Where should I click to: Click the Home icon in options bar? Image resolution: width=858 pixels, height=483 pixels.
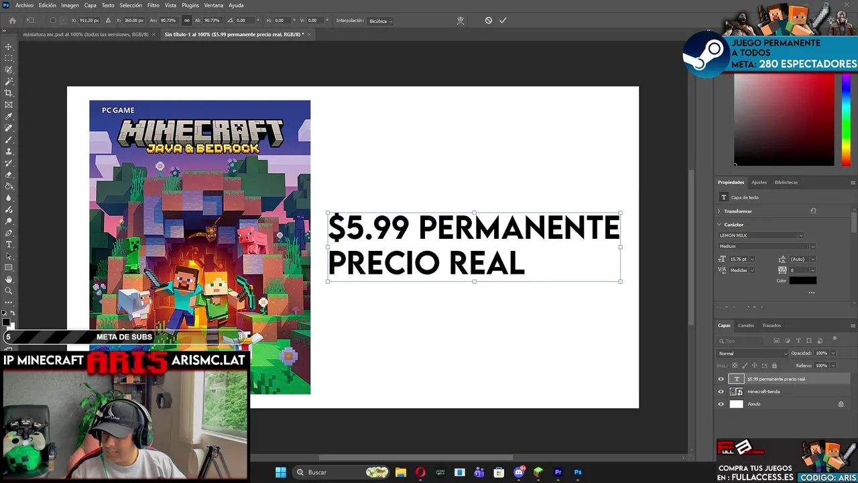tap(12, 21)
